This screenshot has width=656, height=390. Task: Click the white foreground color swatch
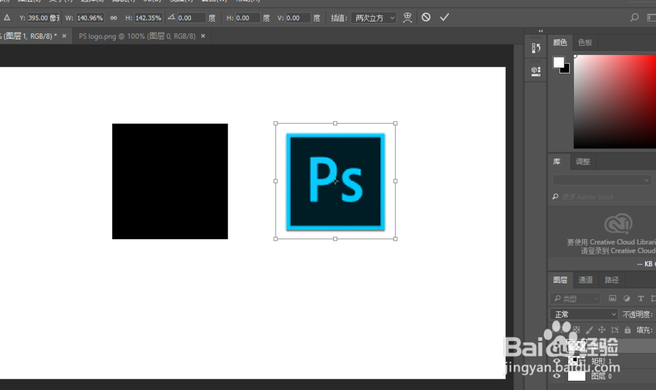558,62
